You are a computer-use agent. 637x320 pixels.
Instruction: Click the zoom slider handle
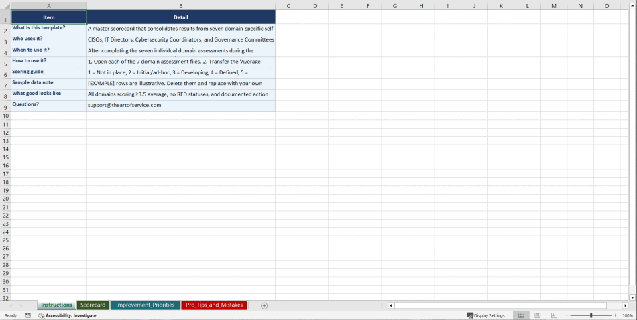[x=591, y=315]
